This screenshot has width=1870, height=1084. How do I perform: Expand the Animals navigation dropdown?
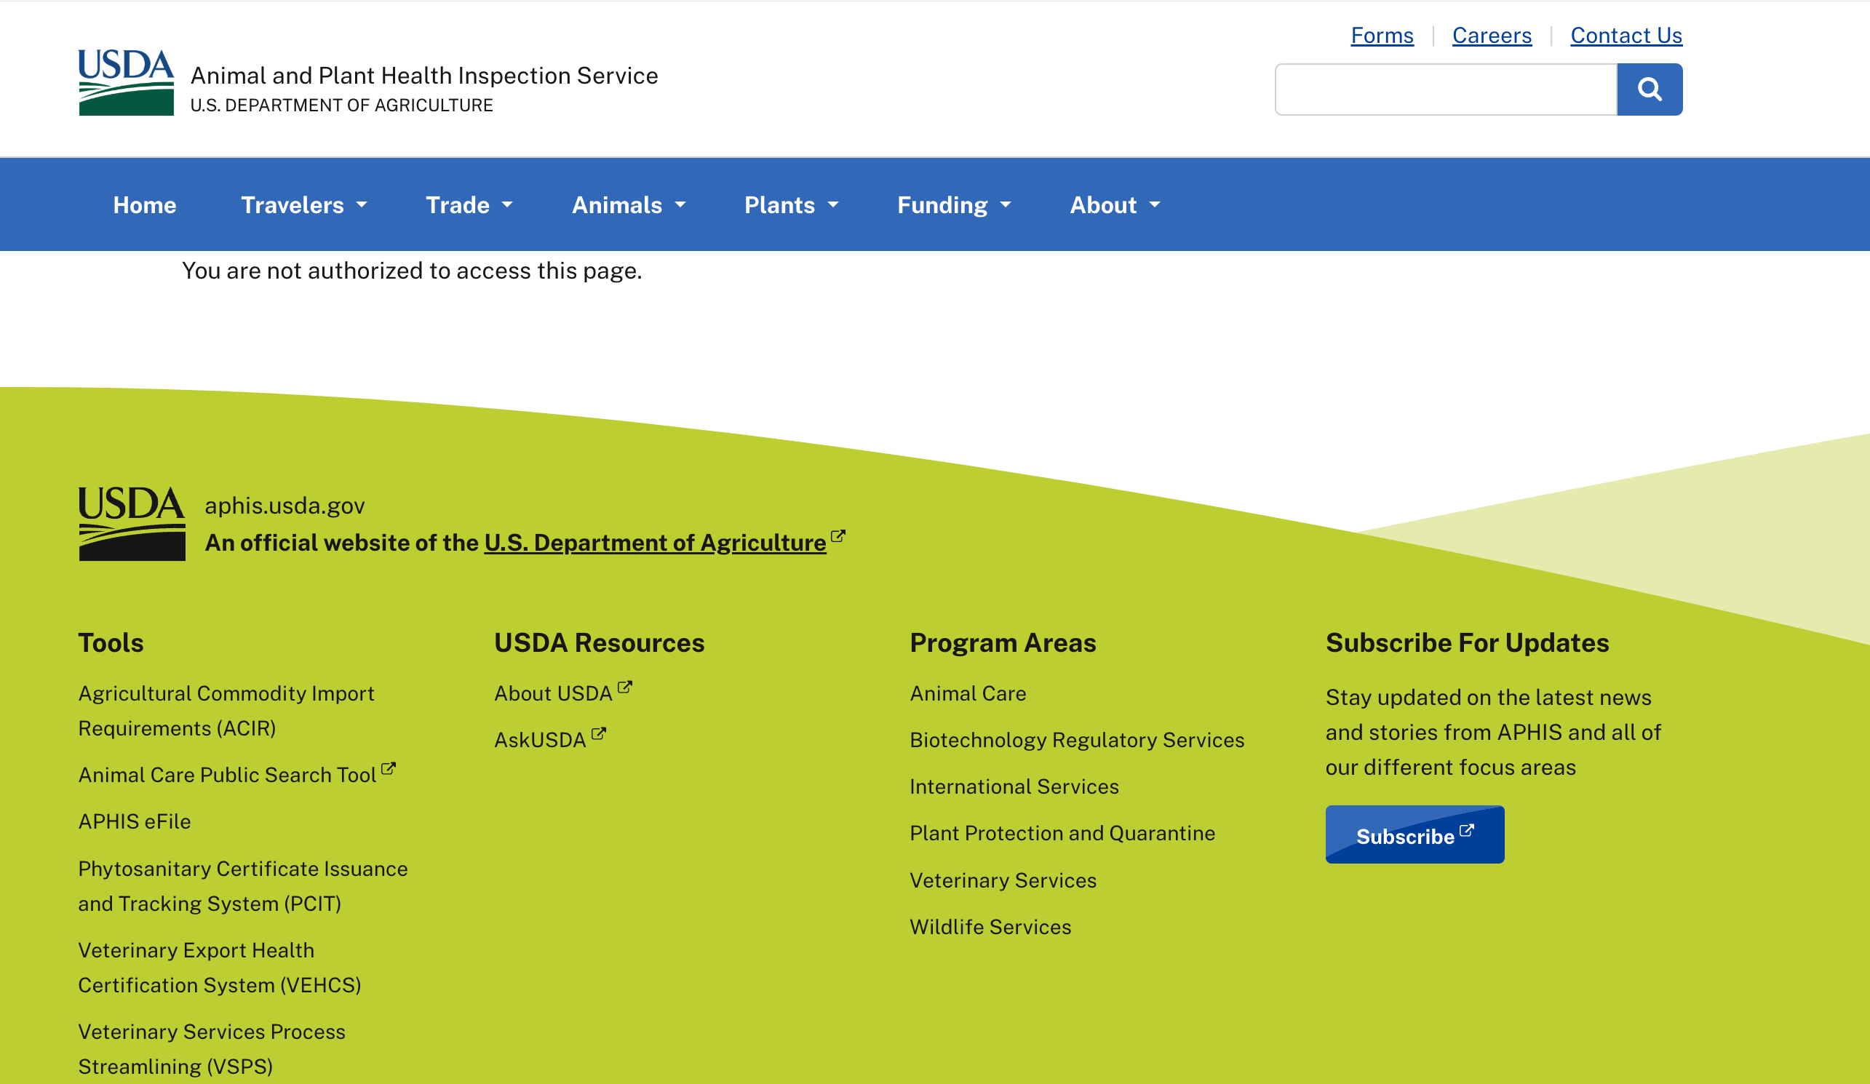pyautogui.click(x=629, y=204)
